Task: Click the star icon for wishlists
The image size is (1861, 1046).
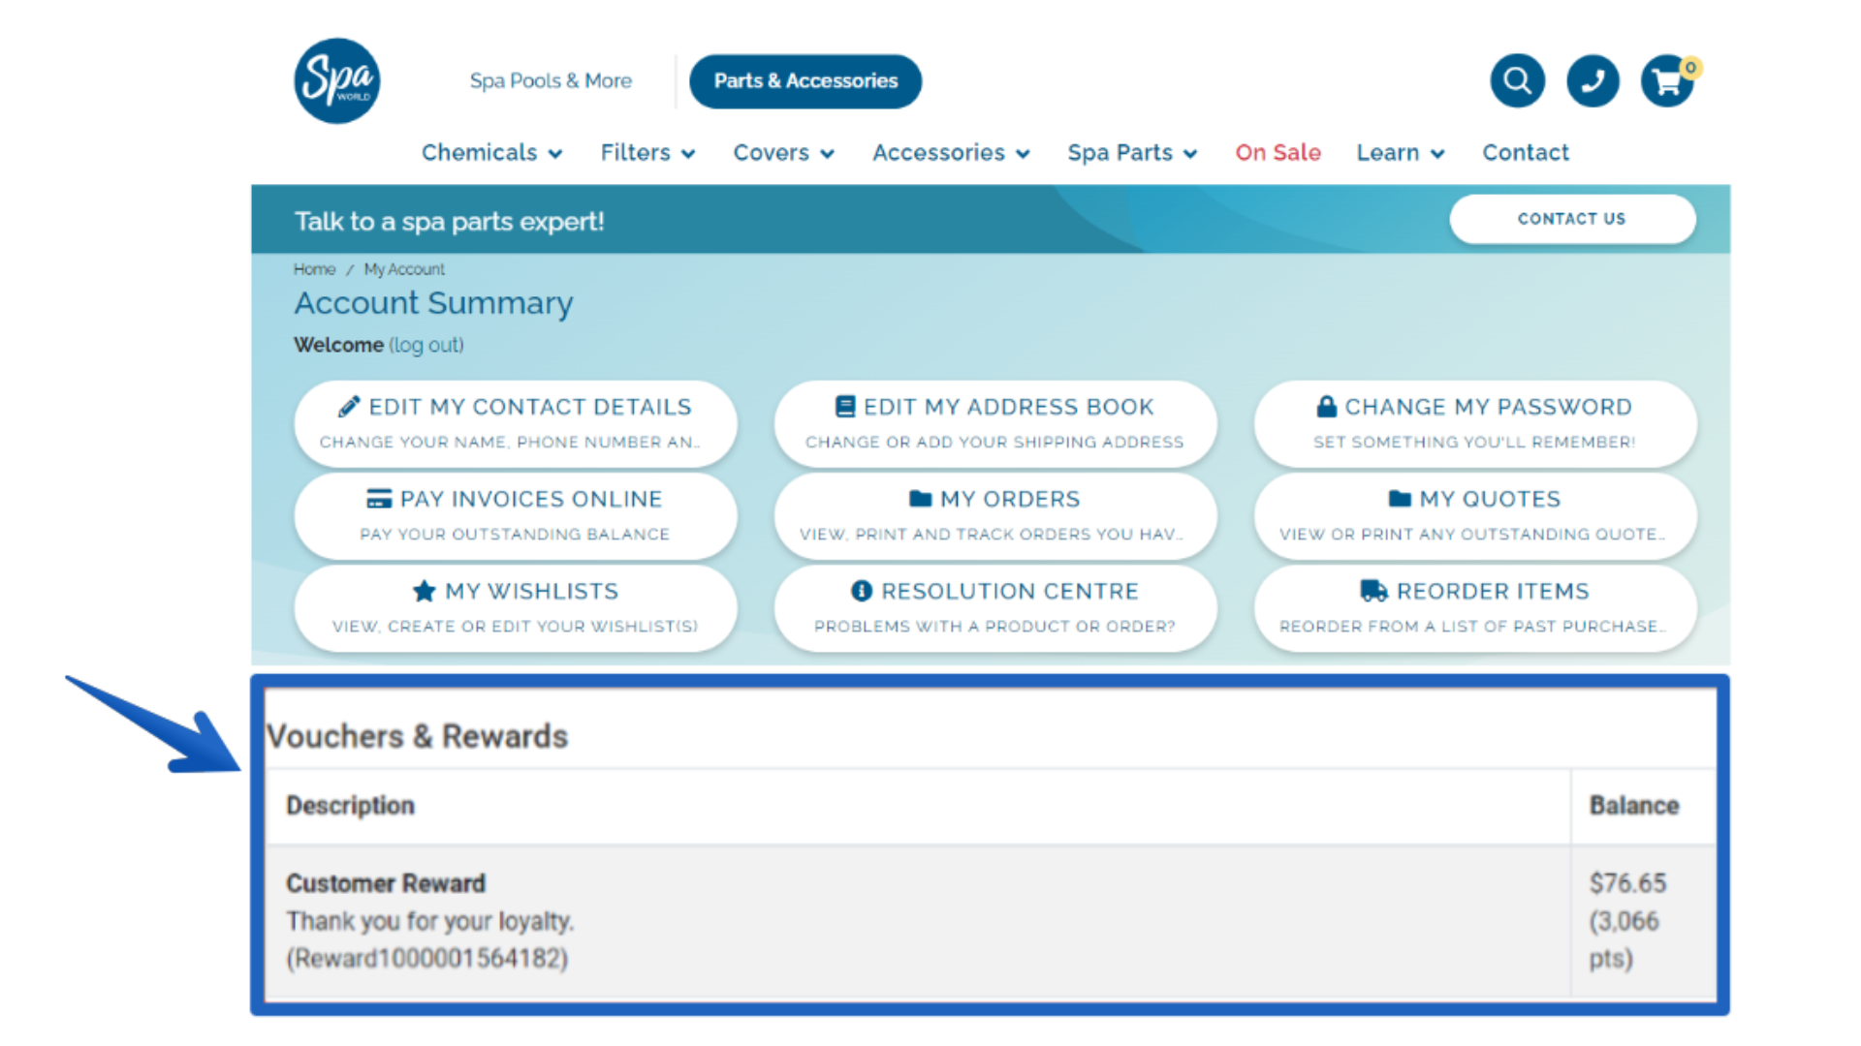Action: pos(424,591)
